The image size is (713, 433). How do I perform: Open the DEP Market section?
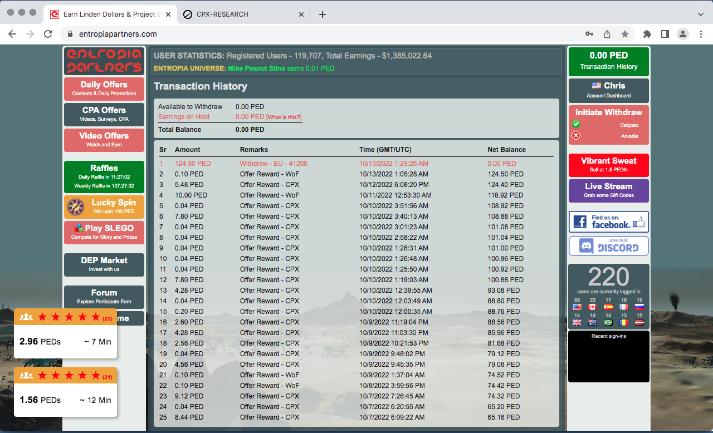click(104, 264)
